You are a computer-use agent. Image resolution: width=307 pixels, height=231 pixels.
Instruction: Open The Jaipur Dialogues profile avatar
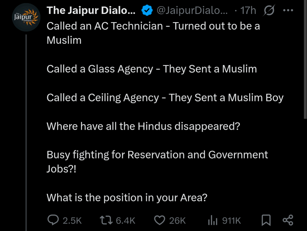[26, 17]
